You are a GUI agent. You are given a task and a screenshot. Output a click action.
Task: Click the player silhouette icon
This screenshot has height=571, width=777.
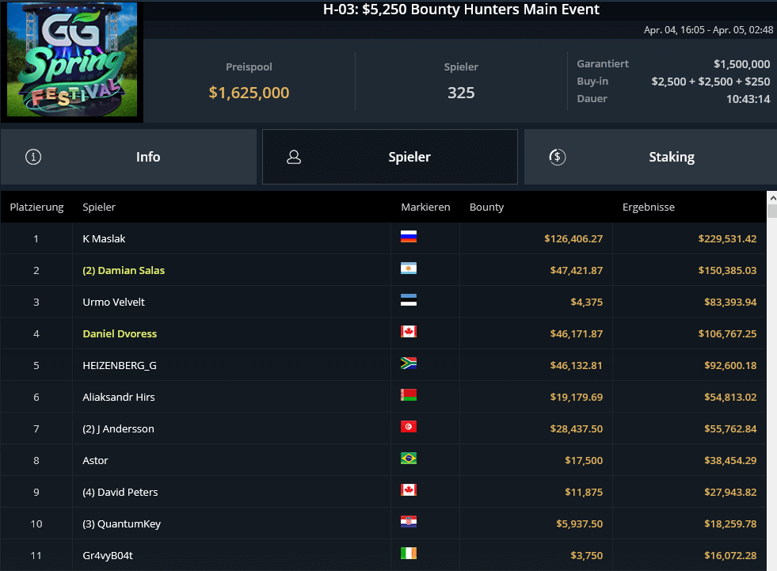[x=294, y=157]
